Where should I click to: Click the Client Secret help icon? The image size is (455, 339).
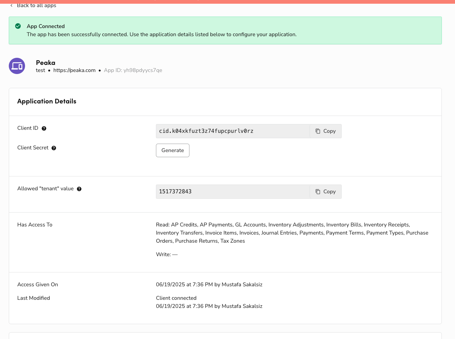[54, 148]
